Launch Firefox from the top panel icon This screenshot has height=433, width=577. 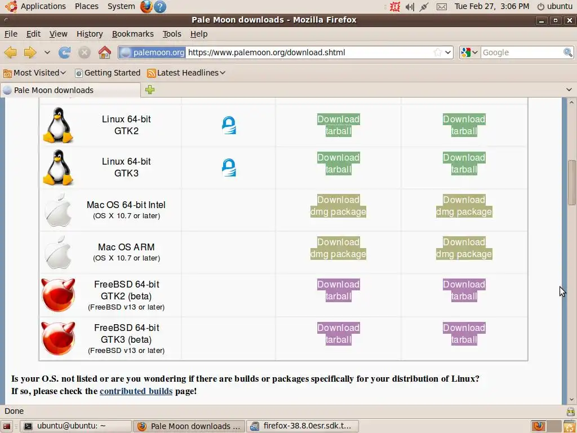coord(146,6)
